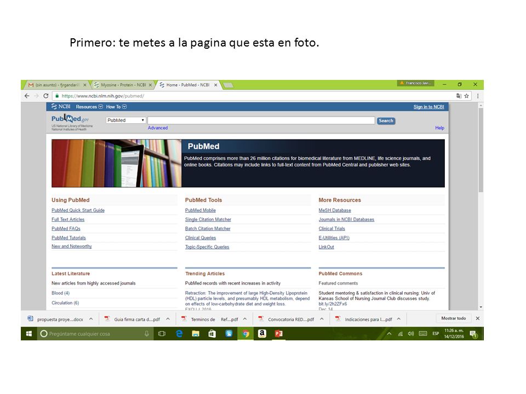Viewport: 526px width, 394px height.
Task: Open the Convocatoria RED....pdf download
Action: 287,319
